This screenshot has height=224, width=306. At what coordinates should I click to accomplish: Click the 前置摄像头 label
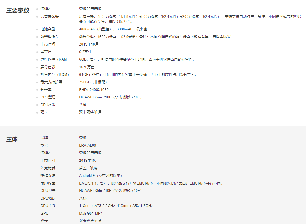coord(49,37)
